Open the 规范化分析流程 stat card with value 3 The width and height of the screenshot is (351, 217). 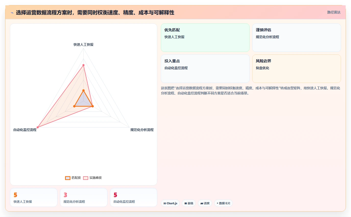(x=84, y=197)
